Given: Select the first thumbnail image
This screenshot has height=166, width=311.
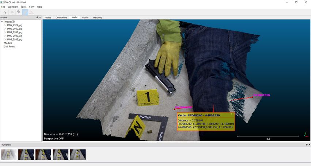Looking at the screenshot, I should (8, 154).
